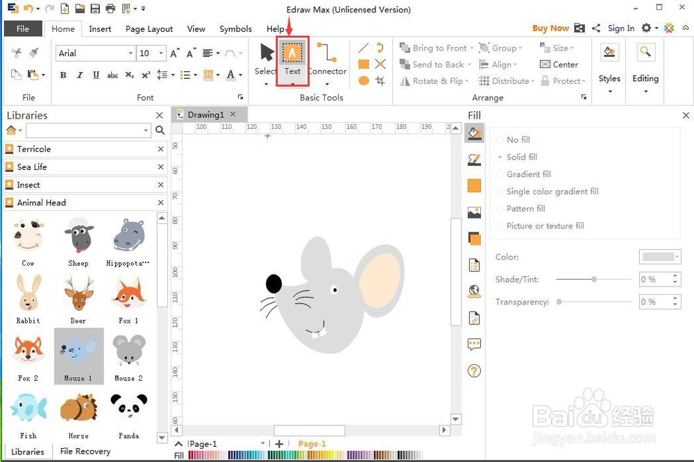This screenshot has height=462, width=694.
Task: Switch to the Symbols tab
Action: (x=235, y=28)
